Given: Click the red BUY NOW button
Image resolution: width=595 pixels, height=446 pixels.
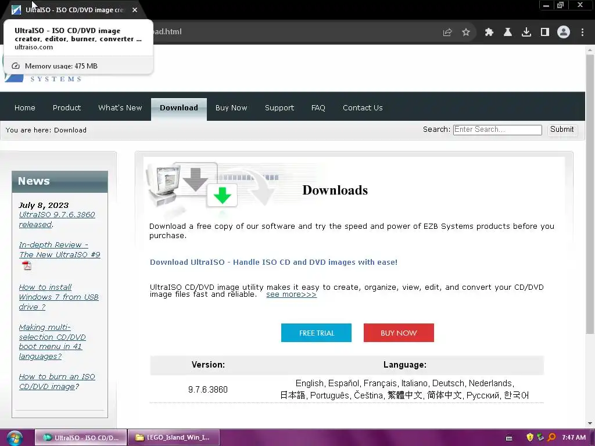Looking at the screenshot, I should tap(399, 333).
